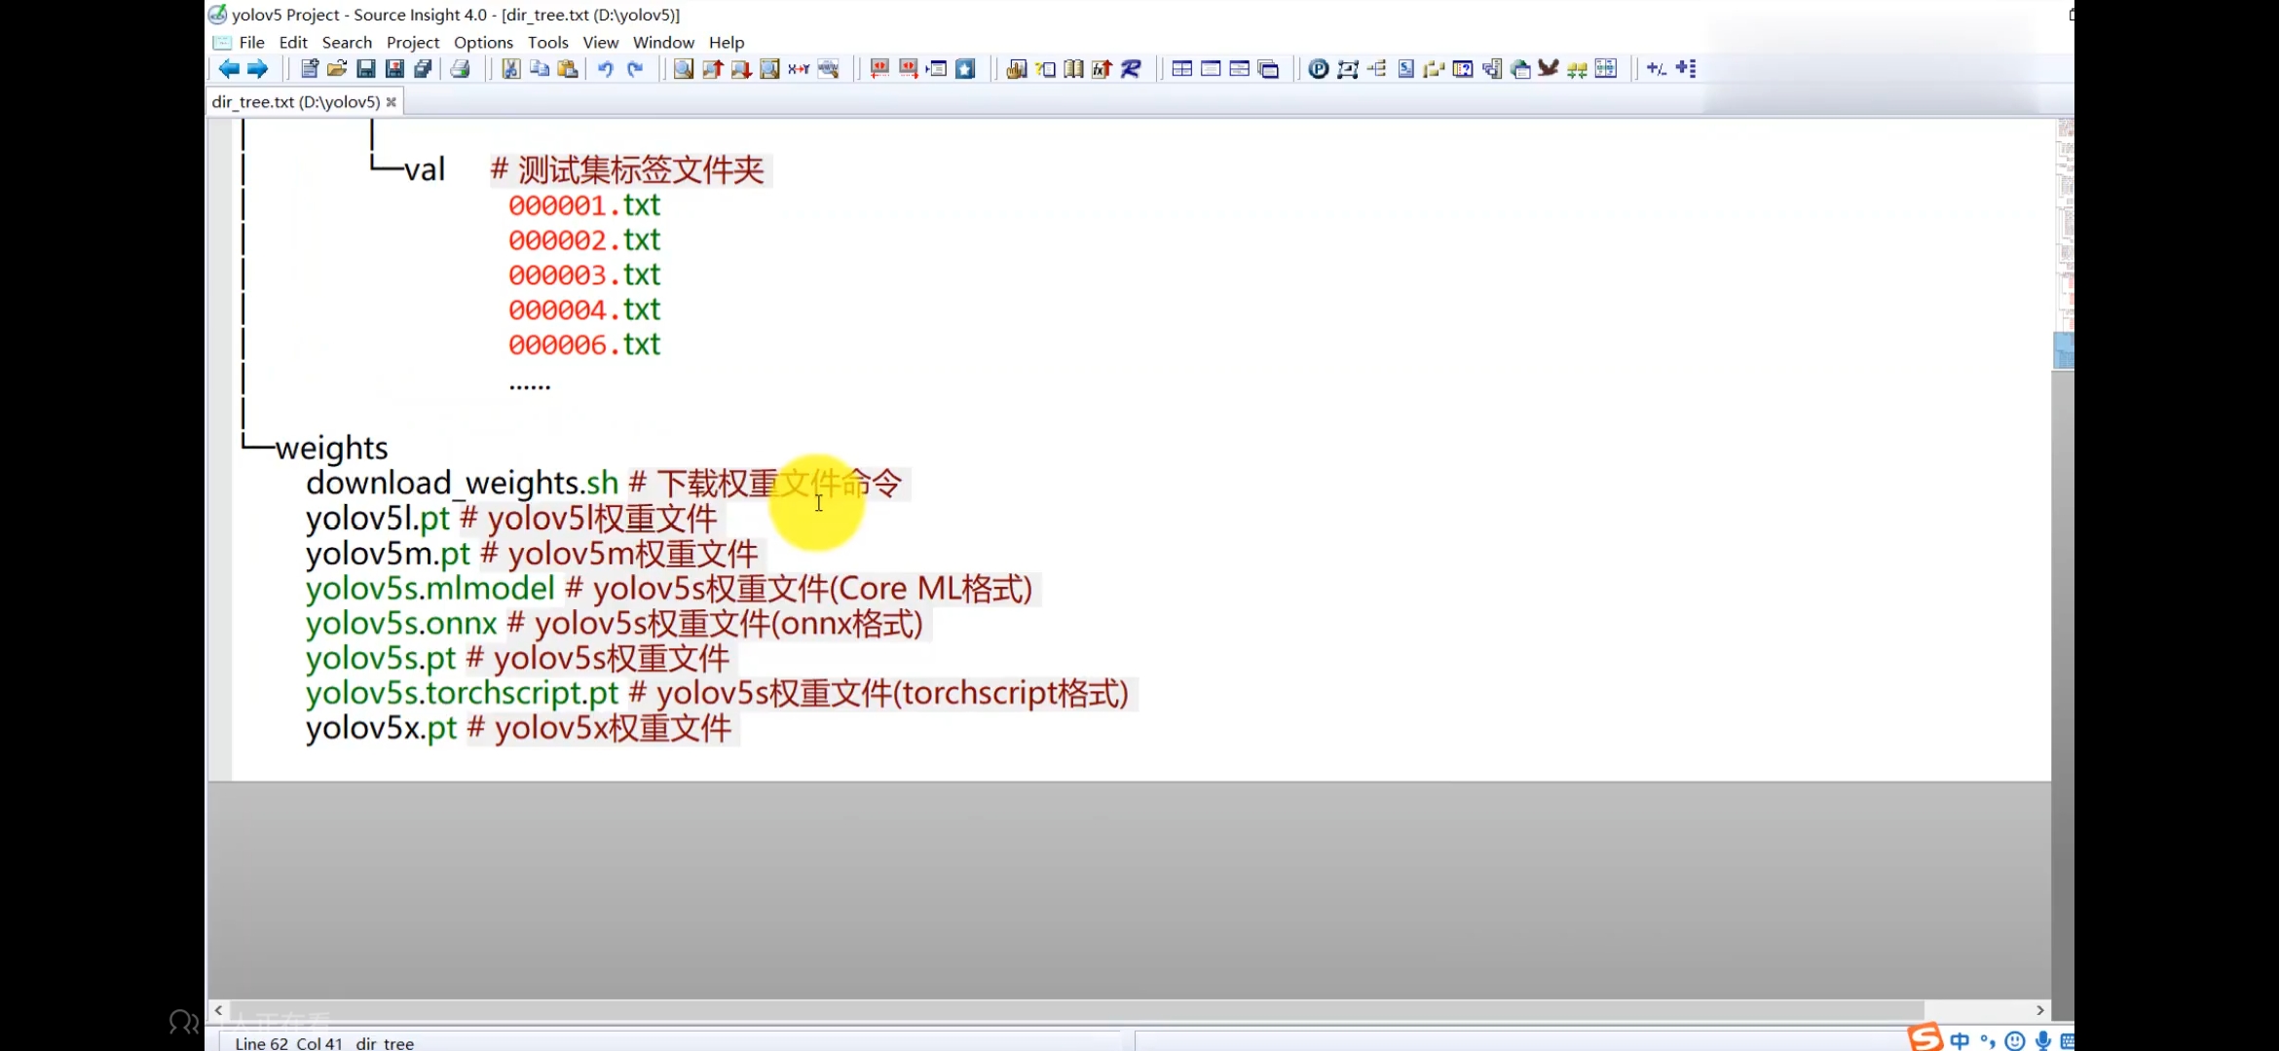Click the Undo arrow icon
This screenshot has height=1051, width=2279.
tap(606, 68)
